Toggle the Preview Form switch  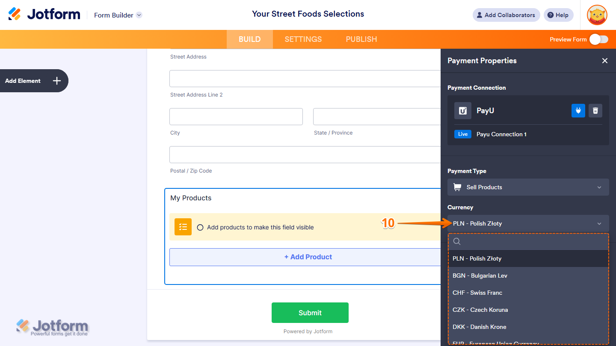[598, 39]
